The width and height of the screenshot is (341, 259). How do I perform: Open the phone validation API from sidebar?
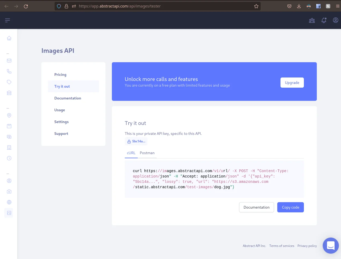[x=9, y=71]
